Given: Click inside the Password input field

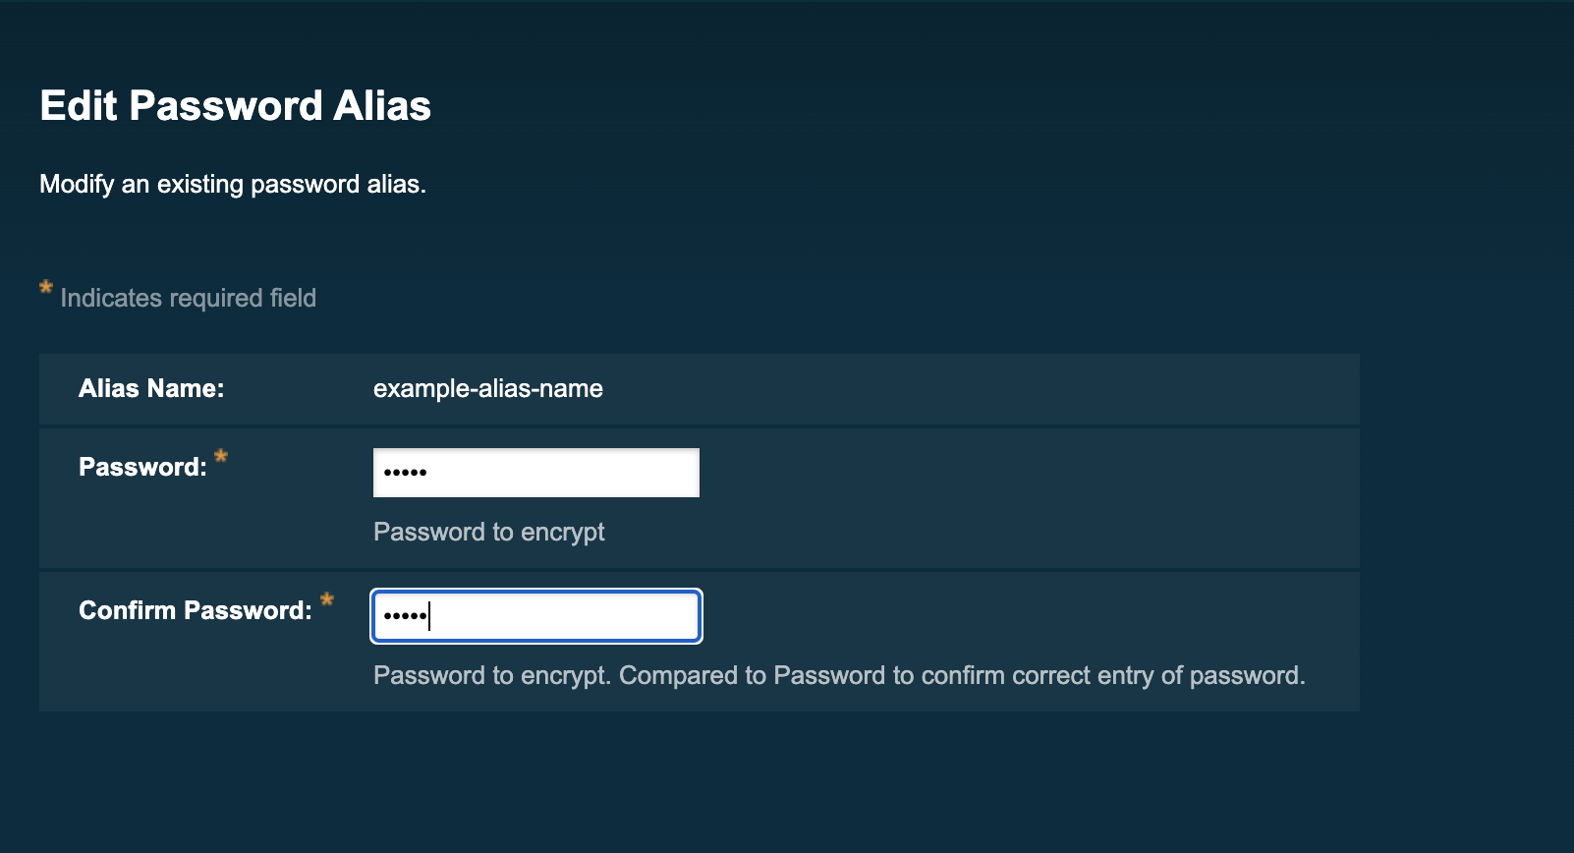Looking at the screenshot, I should tap(535, 472).
